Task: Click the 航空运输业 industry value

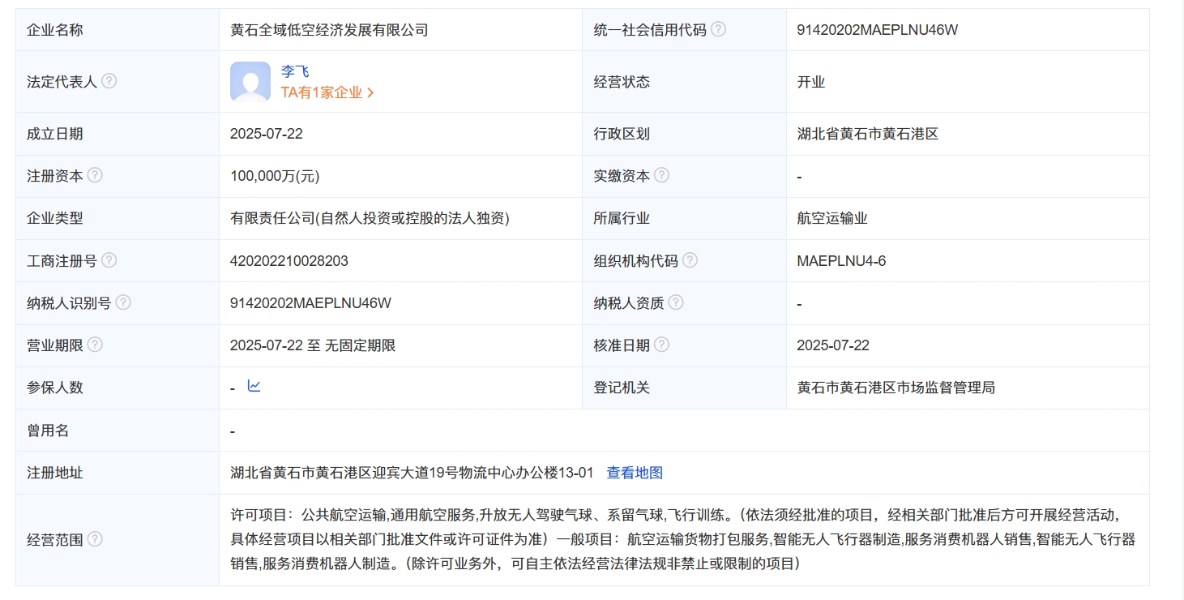Action: [832, 218]
